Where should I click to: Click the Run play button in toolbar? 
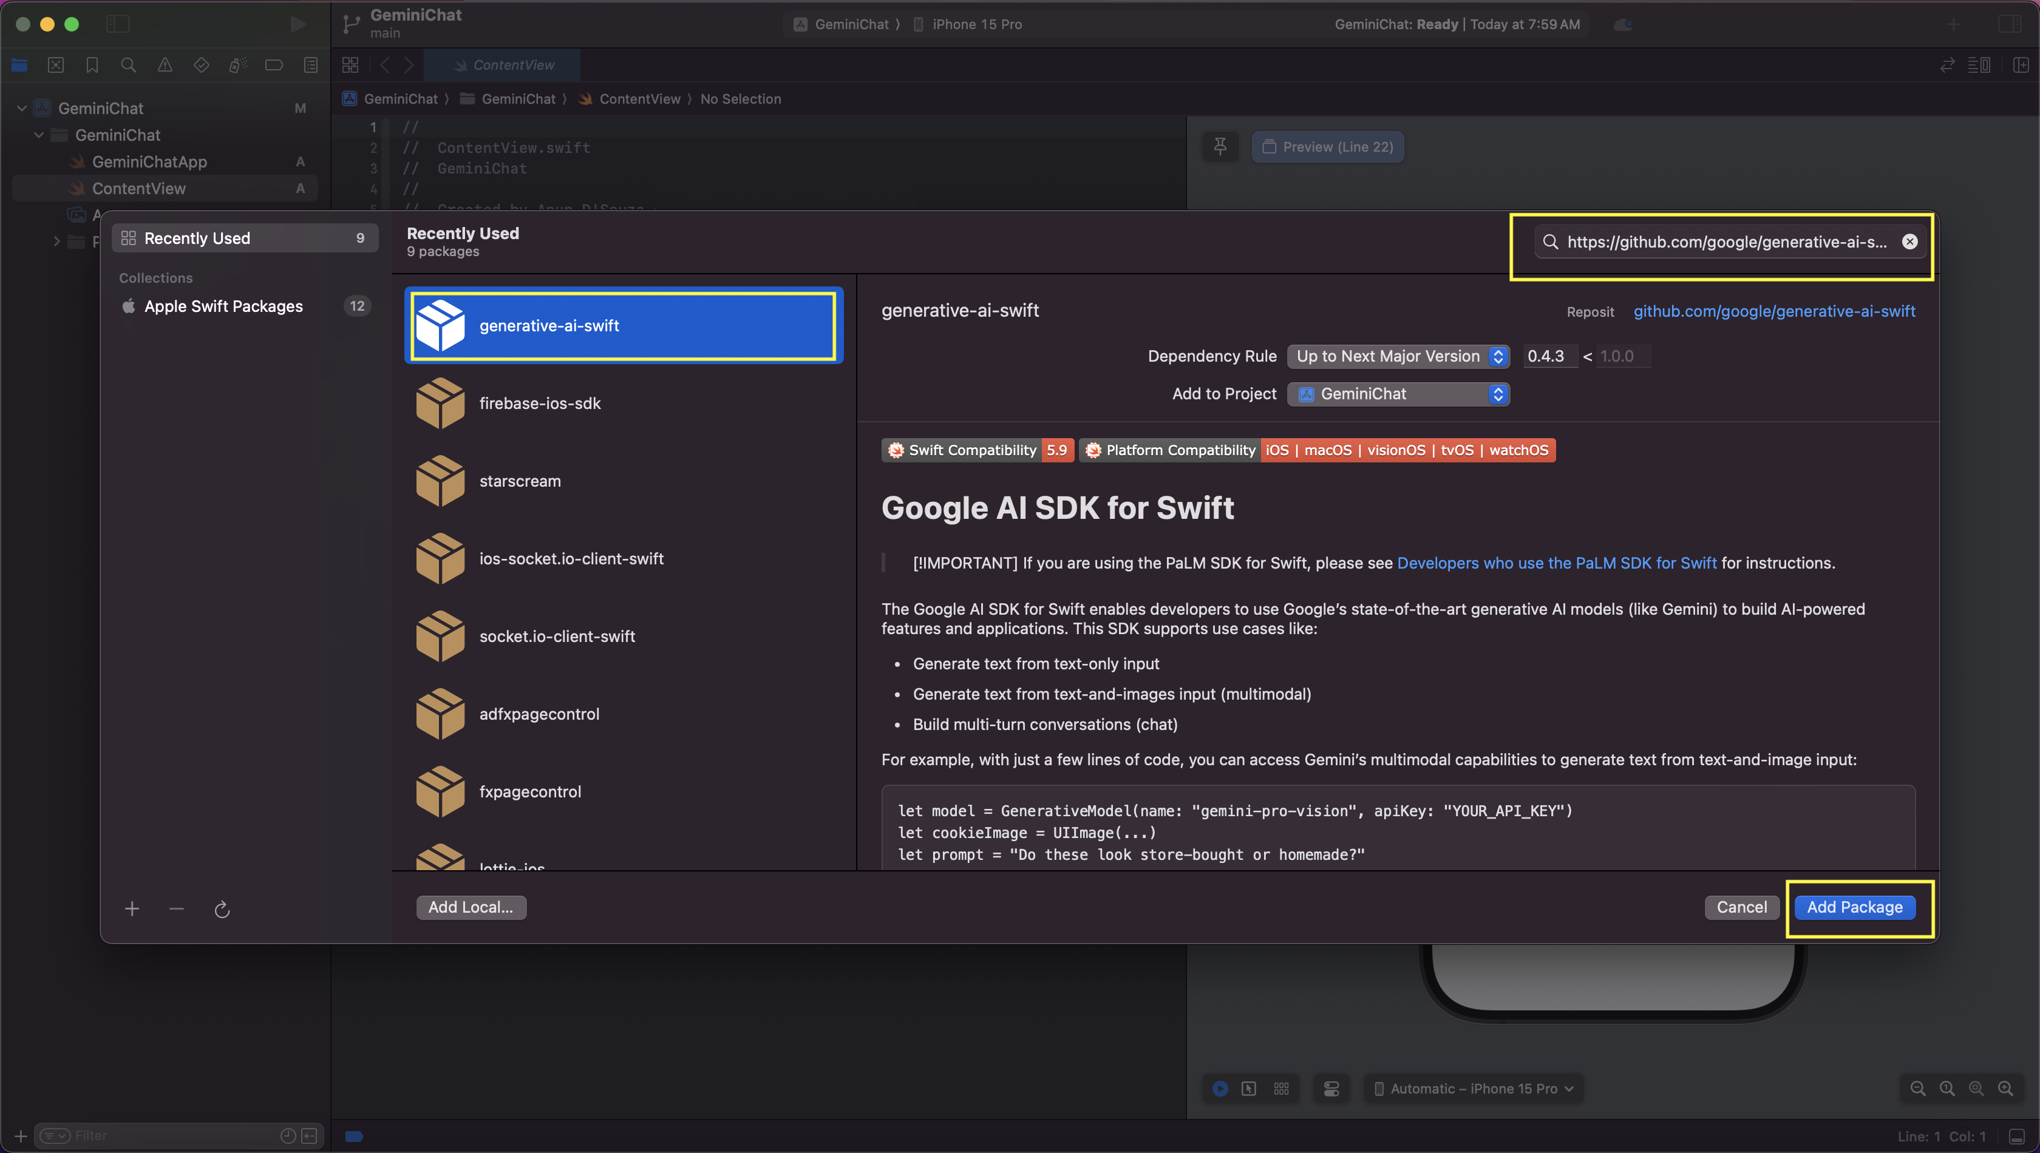click(x=298, y=24)
